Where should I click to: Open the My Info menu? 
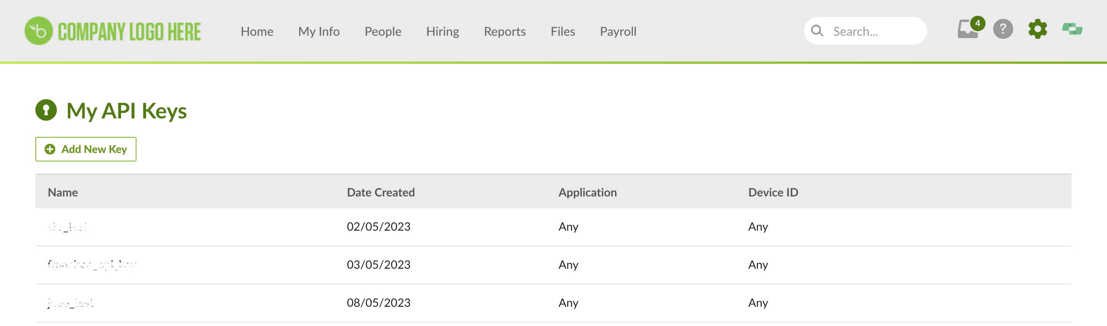pyautogui.click(x=319, y=32)
